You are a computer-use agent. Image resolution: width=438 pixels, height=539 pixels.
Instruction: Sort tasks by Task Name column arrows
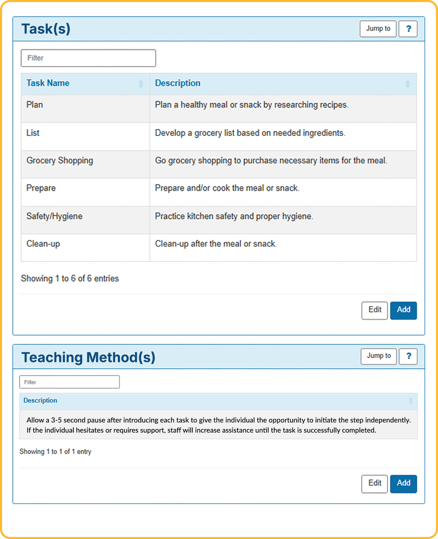141,84
